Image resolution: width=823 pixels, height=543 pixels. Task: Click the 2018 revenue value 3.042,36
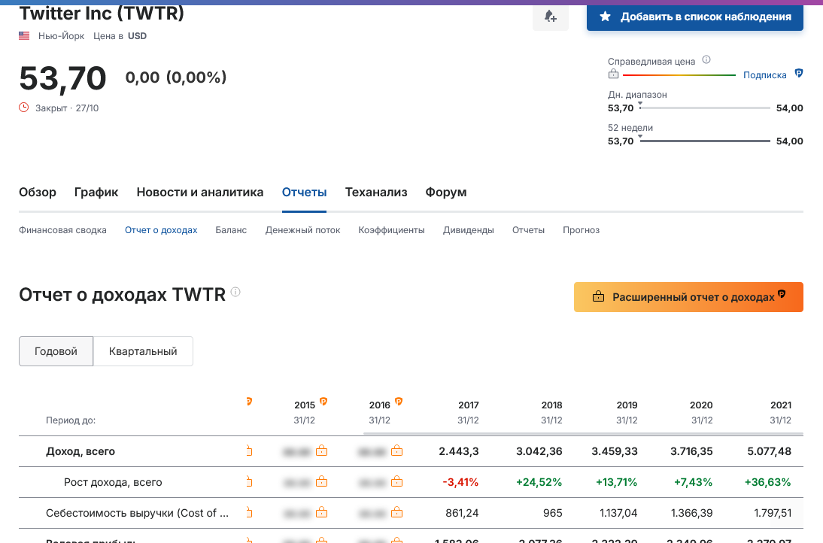pyautogui.click(x=539, y=451)
